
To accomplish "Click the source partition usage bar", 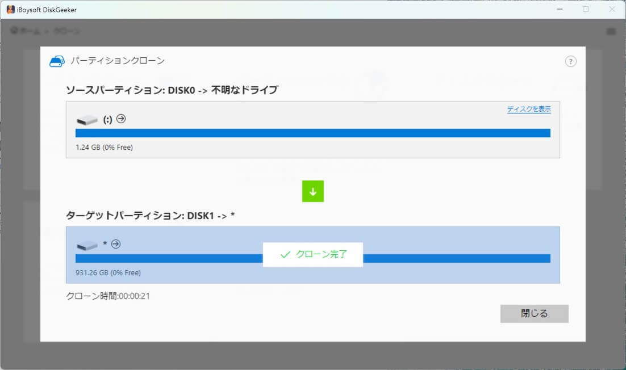I will pos(312,133).
